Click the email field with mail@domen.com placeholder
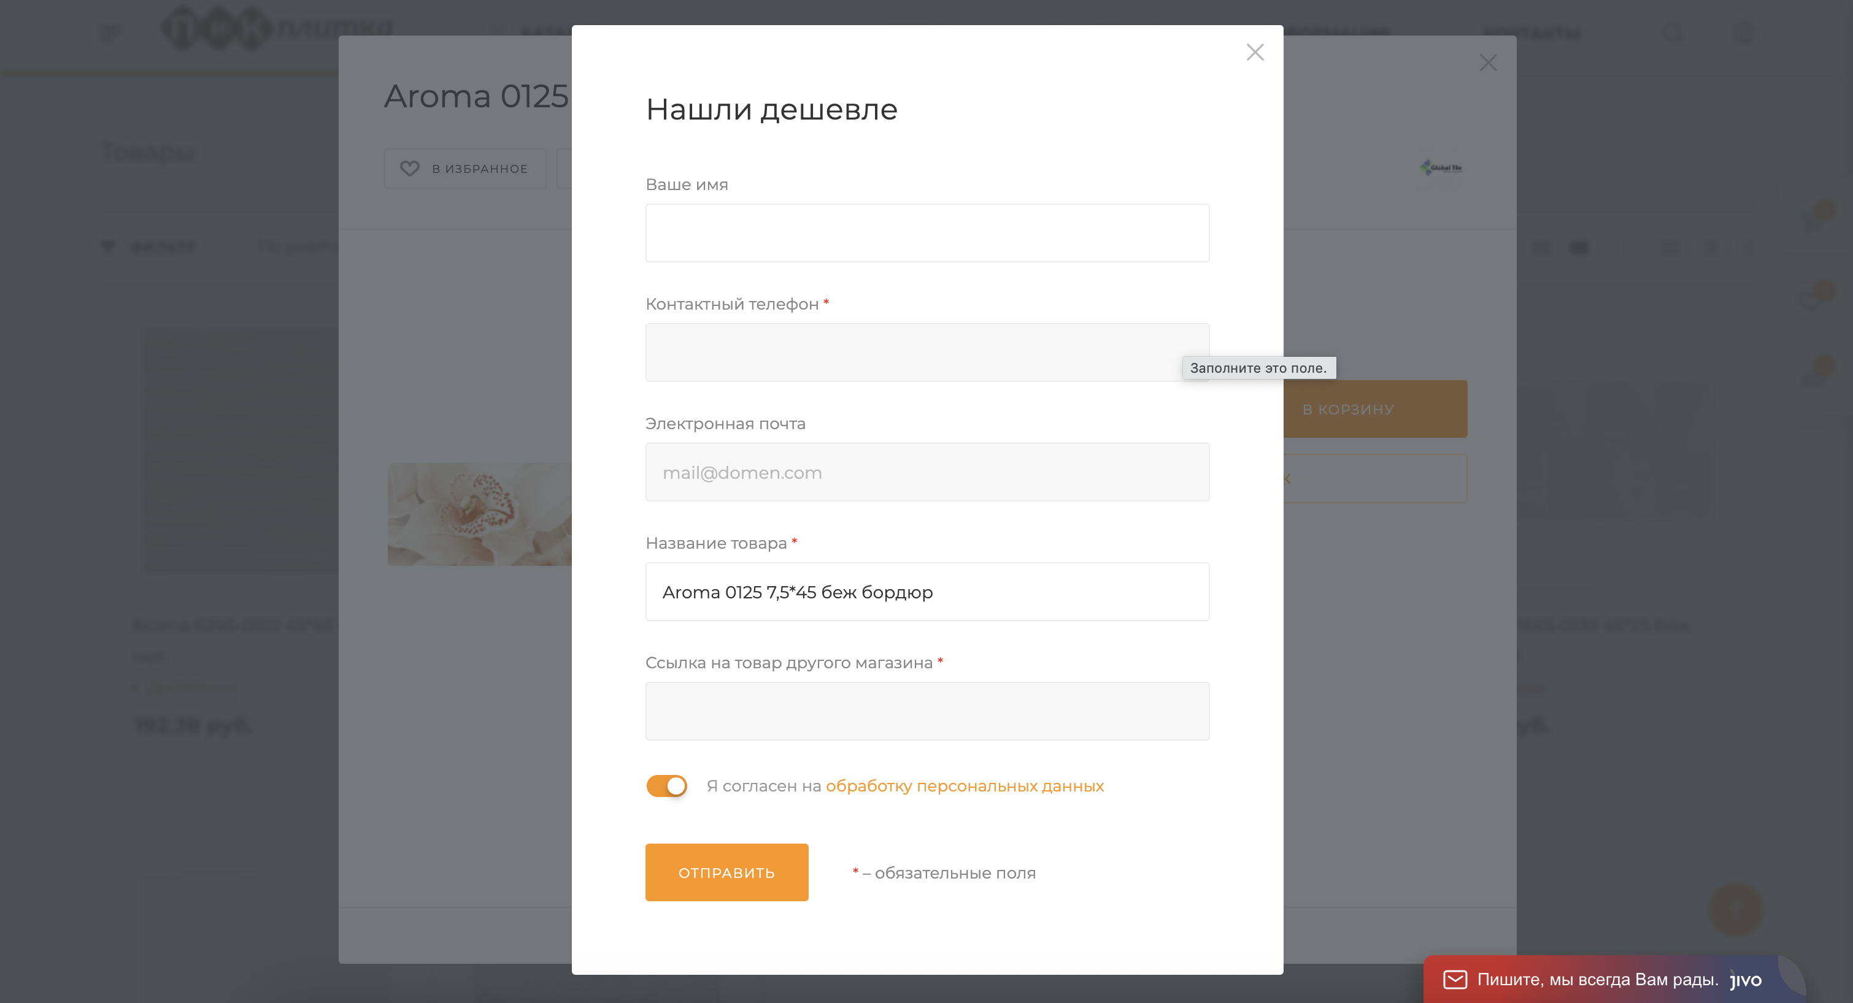 point(926,473)
